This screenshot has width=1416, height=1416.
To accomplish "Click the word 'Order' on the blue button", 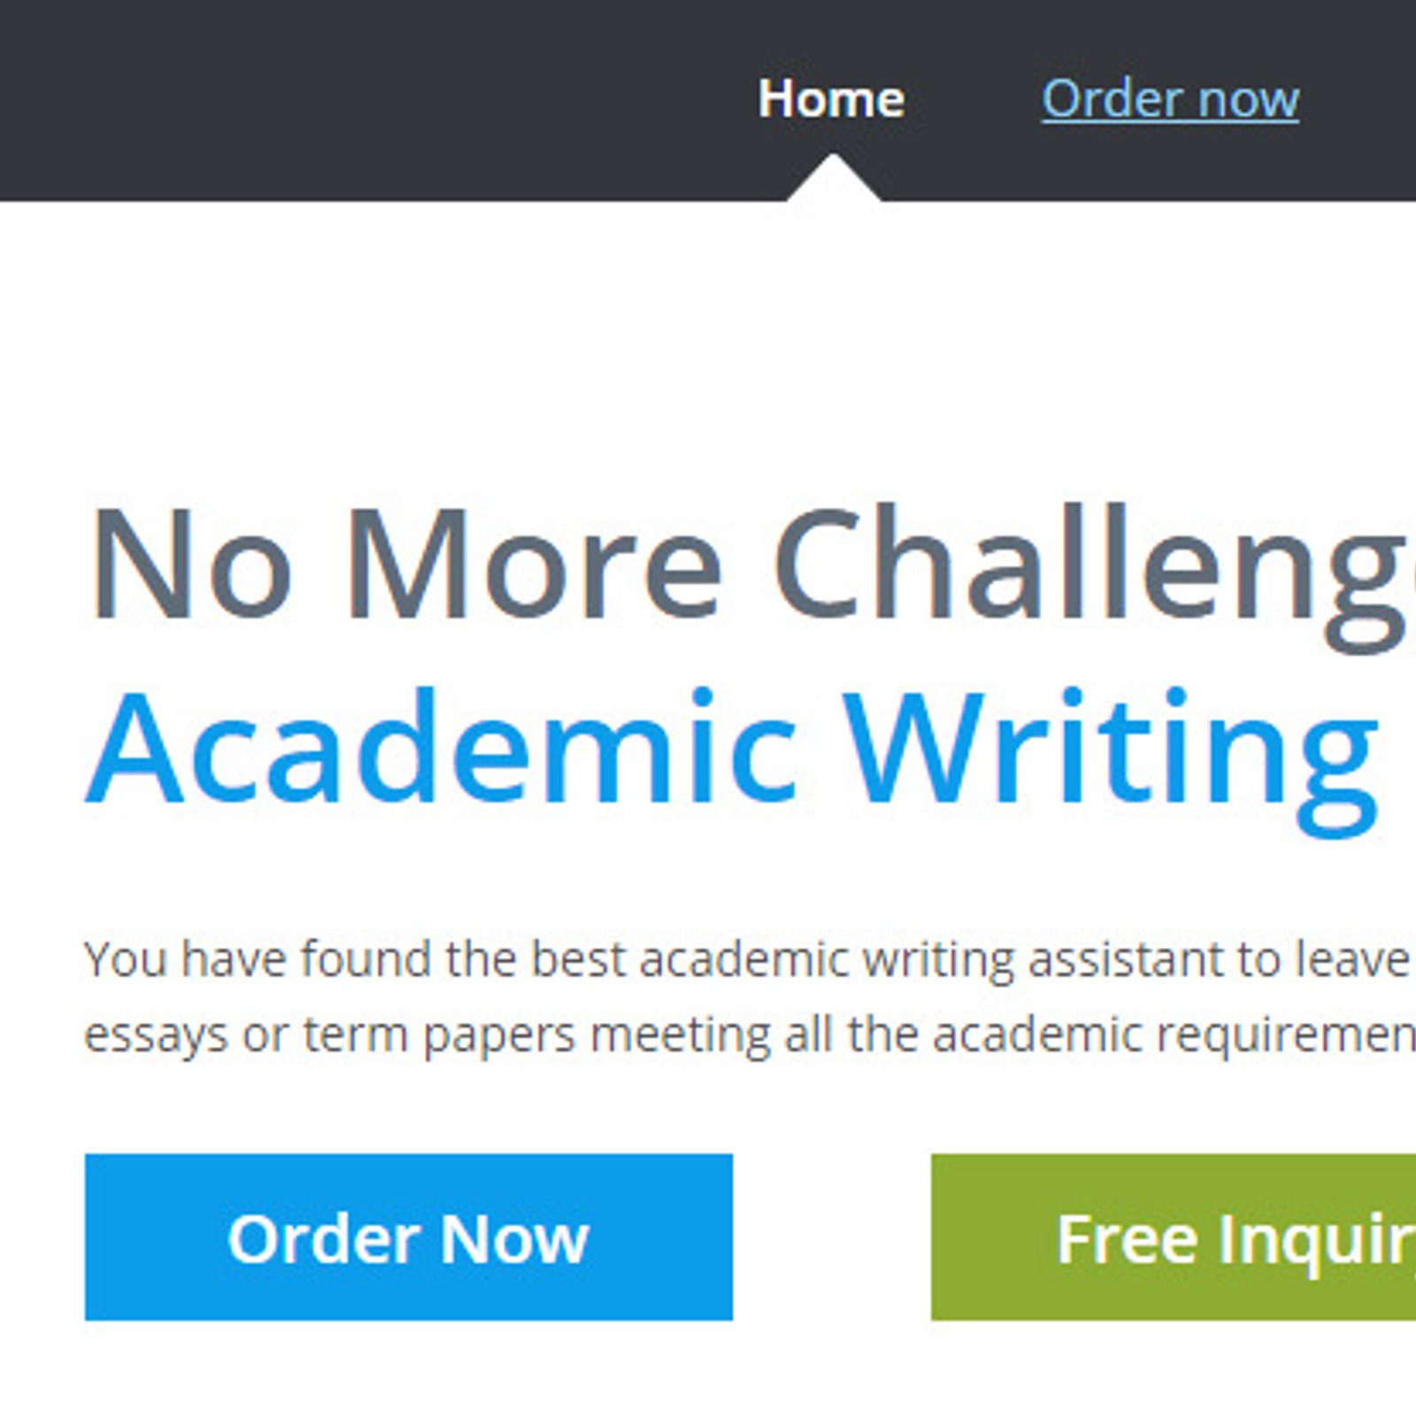I will pyautogui.click(x=323, y=1238).
